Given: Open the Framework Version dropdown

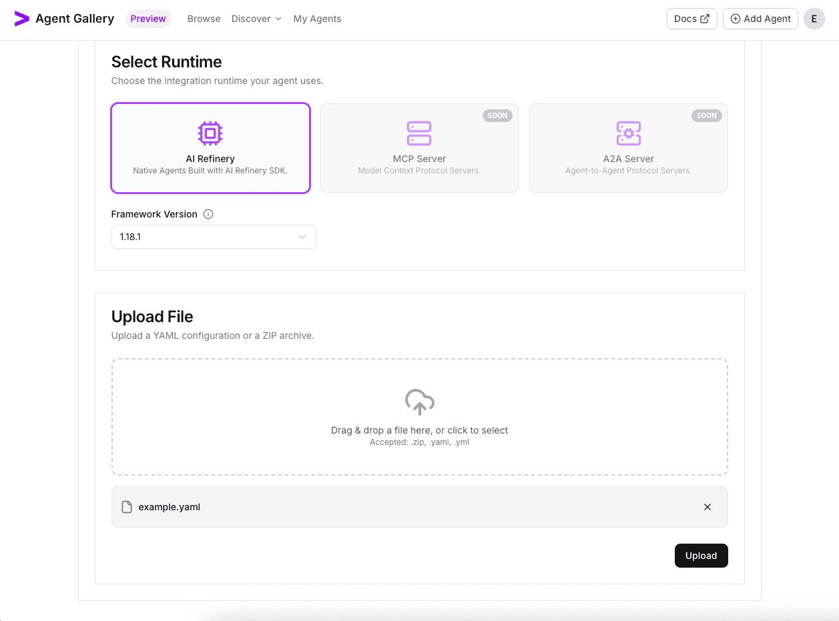Looking at the screenshot, I should [x=214, y=237].
